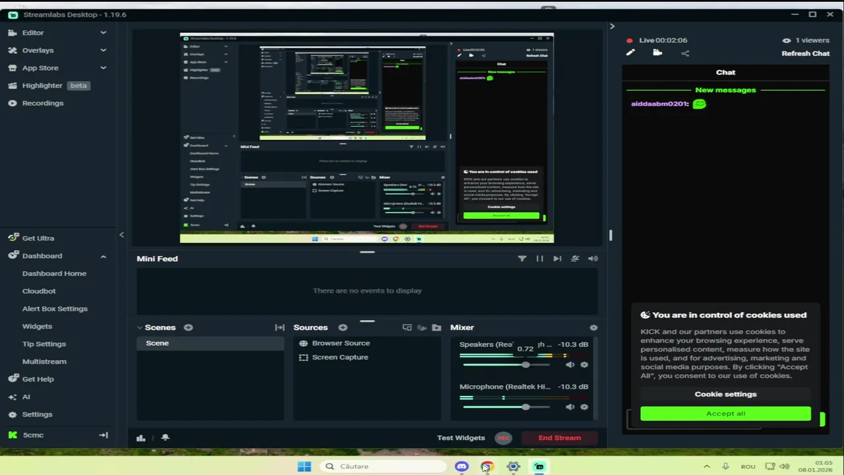
Task: Click the Editor icon in sidebar
Action: coord(13,32)
